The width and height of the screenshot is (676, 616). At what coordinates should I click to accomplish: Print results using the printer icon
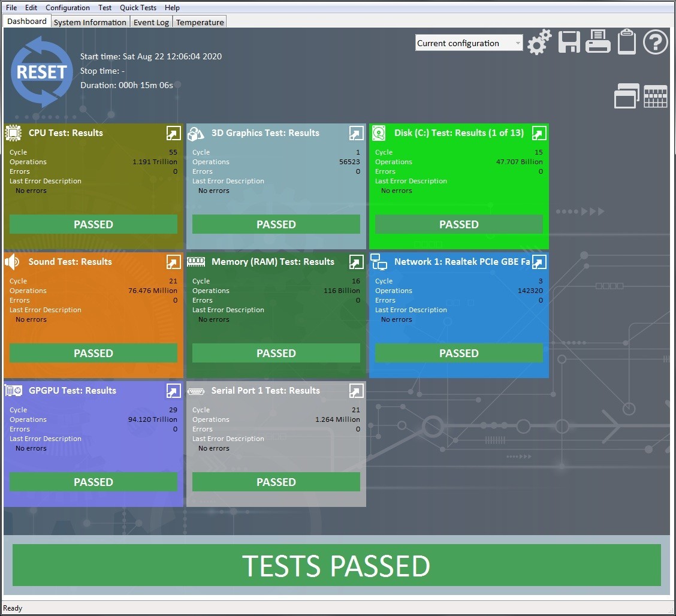point(597,42)
